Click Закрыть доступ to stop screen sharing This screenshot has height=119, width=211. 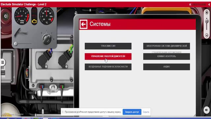click(132, 112)
